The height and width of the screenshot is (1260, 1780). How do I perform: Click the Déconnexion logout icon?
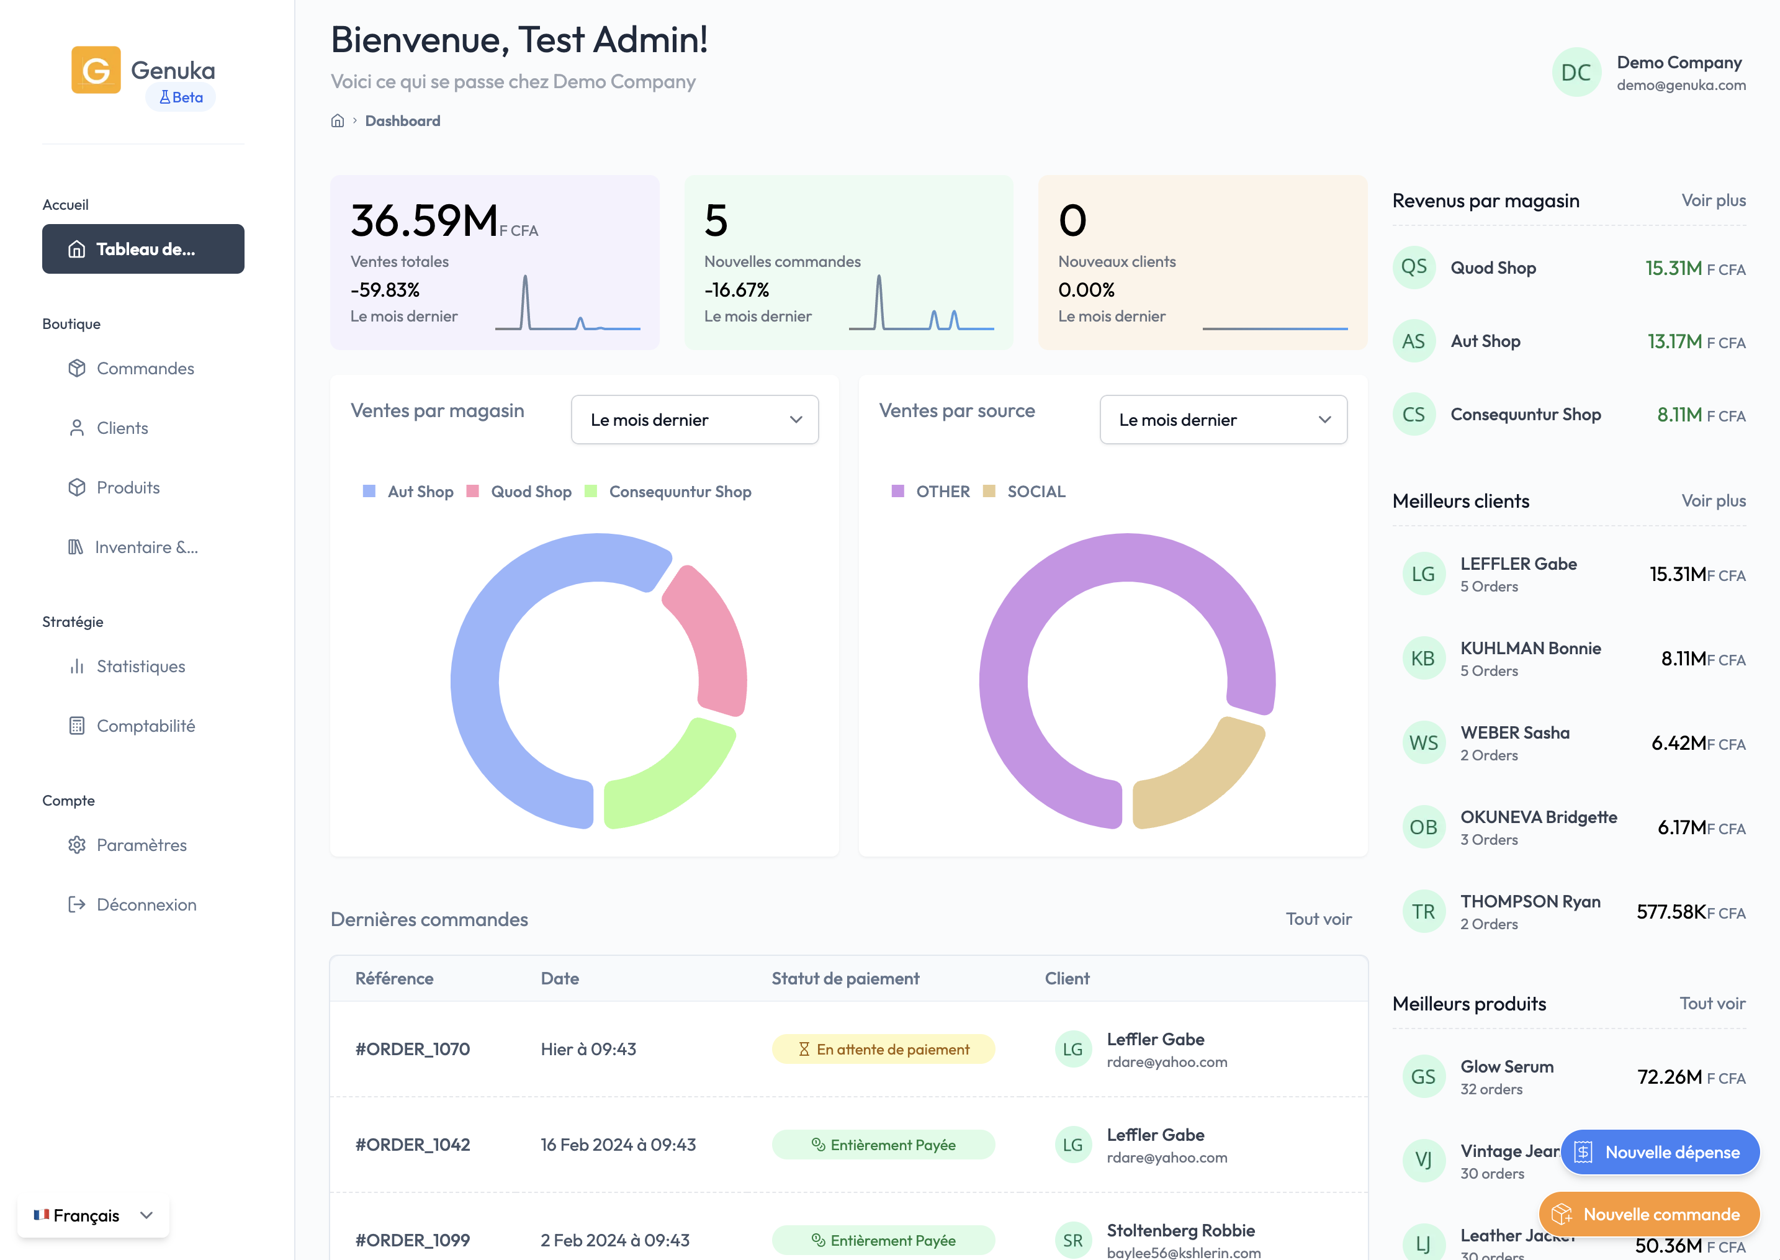77,905
